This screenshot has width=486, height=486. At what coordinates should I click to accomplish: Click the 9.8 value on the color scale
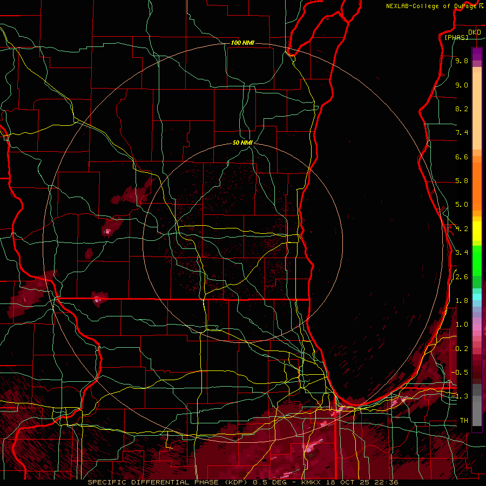pos(462,60)
